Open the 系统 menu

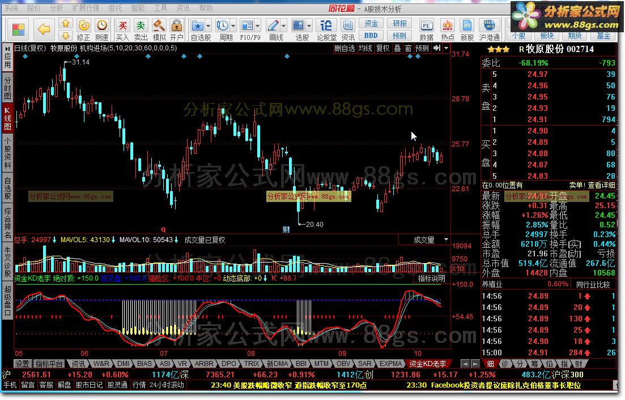(11, 8)
